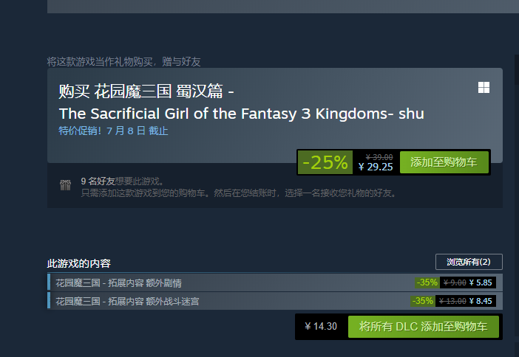Screen dimensions: 519x357
Task: Open 浏览所有(2) browse all button
Action: (x=469, y=262)
